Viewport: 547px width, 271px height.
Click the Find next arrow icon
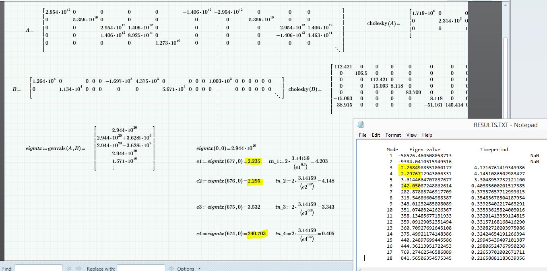coord(79,268)
